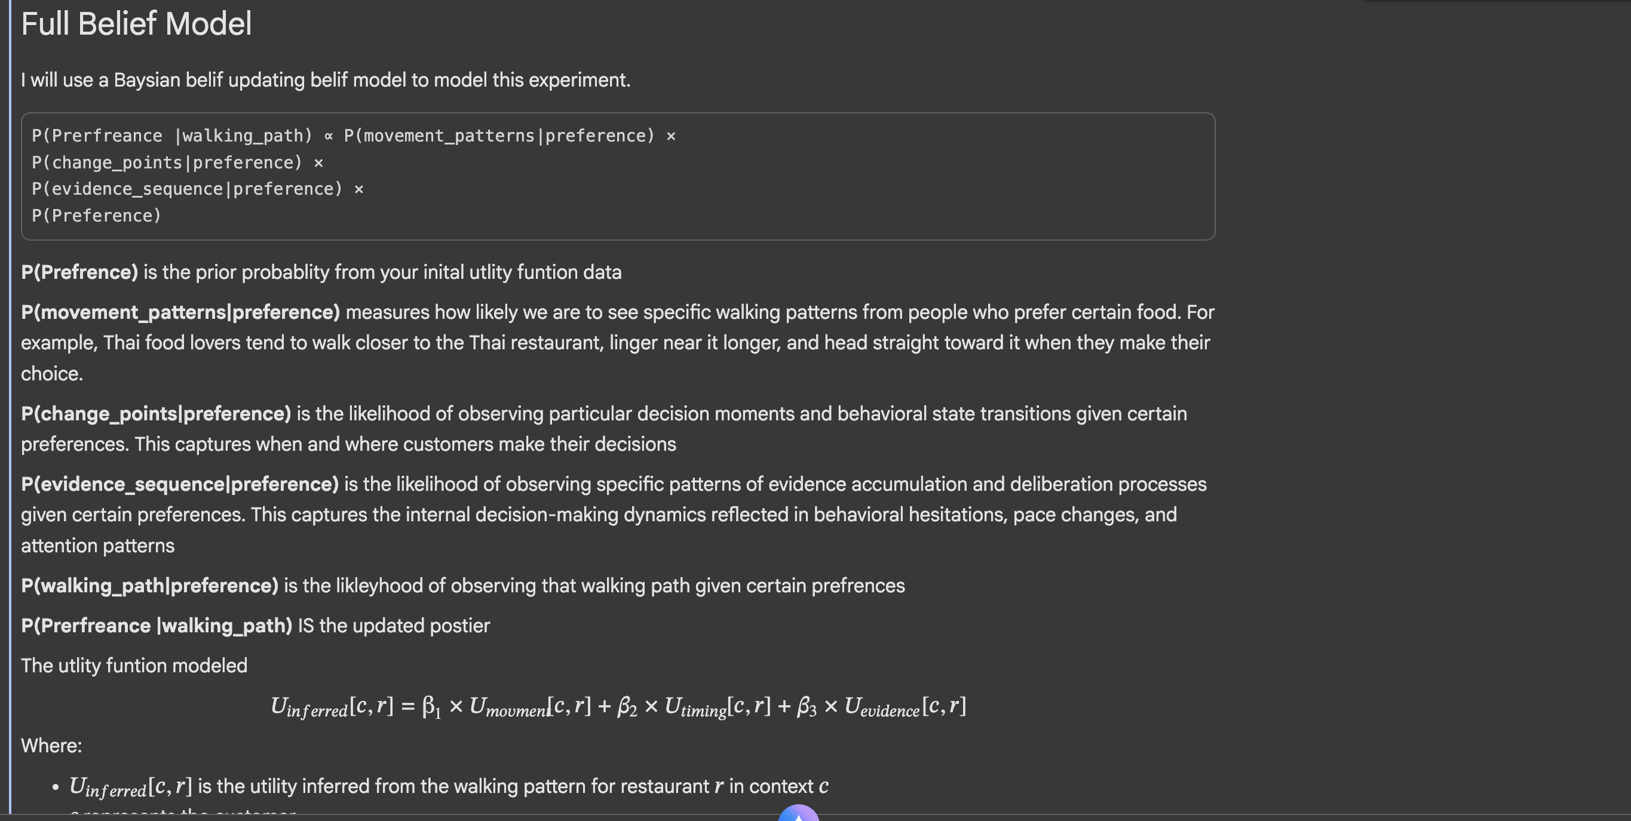Click the "P(evidence_sequence|preference) ×" code line
The height and width of the screenshot is (821, 1631).
(x=198, y=189)
